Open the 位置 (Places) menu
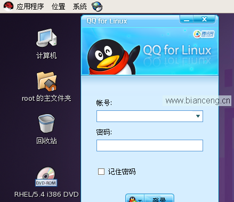Viewport: 234px width, 202px height. pos(58,7)
